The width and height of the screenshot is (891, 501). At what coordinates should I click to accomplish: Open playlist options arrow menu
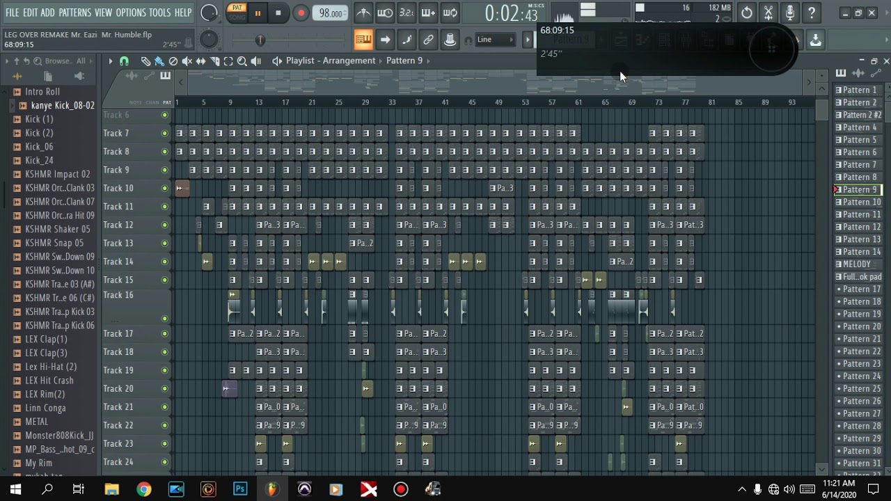coord(110,61)
